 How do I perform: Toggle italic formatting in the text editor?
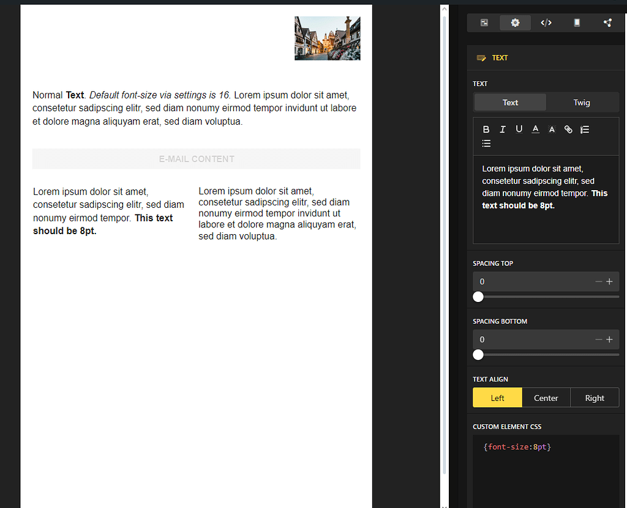[503, 129]
